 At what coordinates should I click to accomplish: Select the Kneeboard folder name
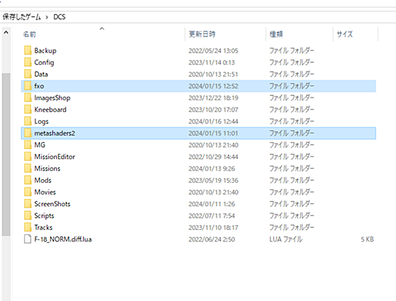pos(50,110)
